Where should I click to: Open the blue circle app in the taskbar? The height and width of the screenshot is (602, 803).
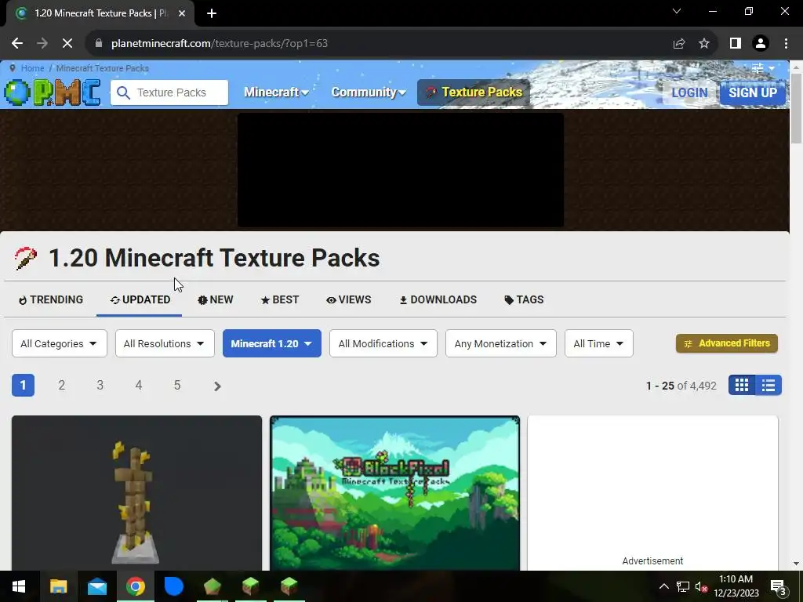click(x=173, y=586)
